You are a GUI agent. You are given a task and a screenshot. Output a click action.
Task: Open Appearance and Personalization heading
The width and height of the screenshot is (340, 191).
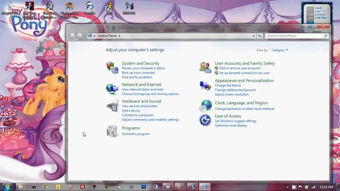(x=244, y=81)
